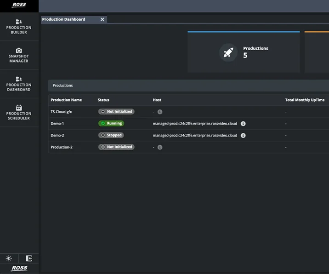Viewport: 329px width, 274px height.
Task: Open Production Builder from sidebar
Action: (19, 27)
